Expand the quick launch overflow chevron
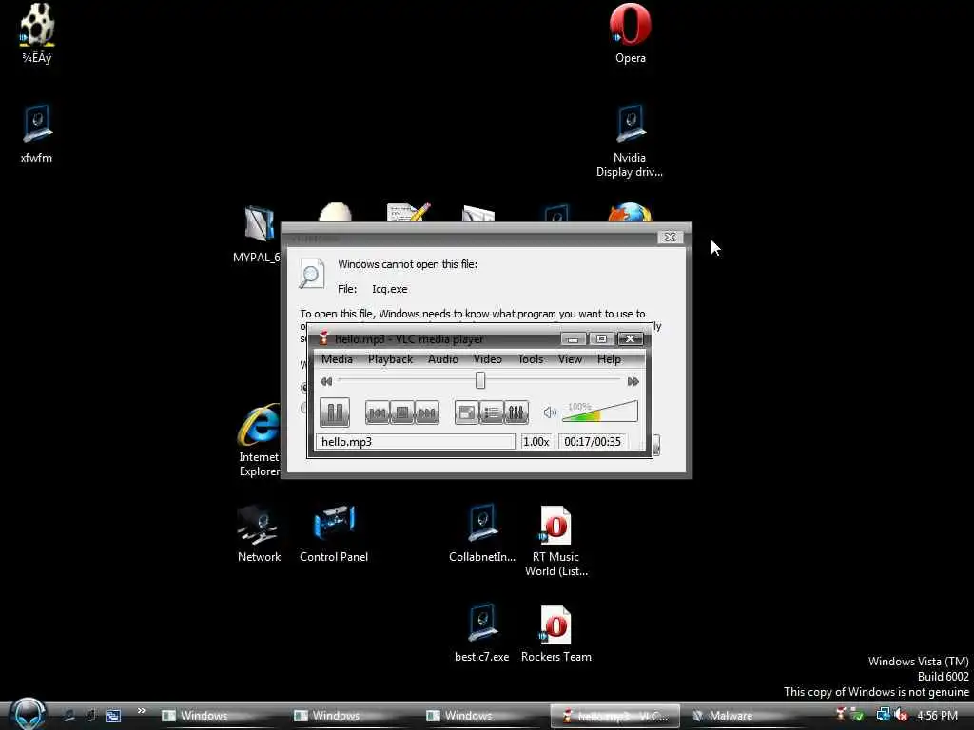Image resolution: width=974 pixels, height=730 pixels. 141,711
